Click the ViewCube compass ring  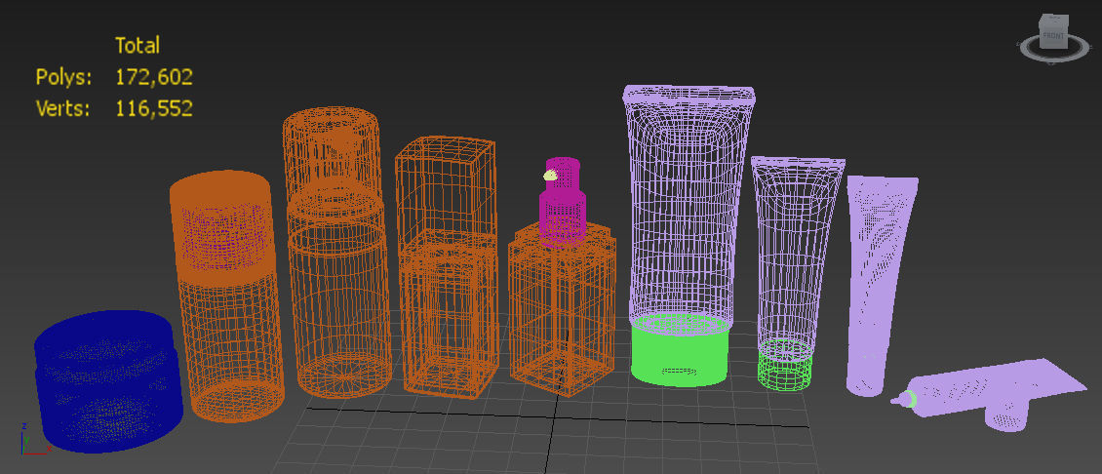tap(1053, 49)
